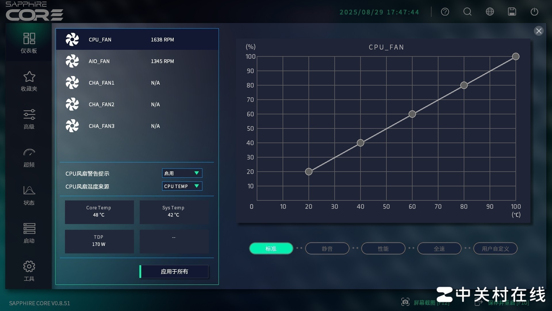Click the help question mark icon
The height and width of the screenshot is (311, 552).
[x=445, y=12]
